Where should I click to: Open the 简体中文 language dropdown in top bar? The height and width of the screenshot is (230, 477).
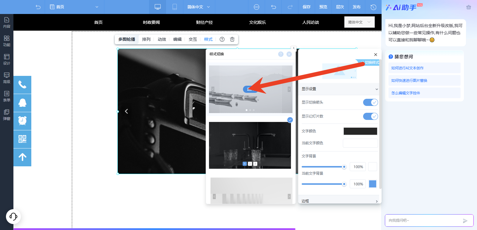click(x=199, y=7)
